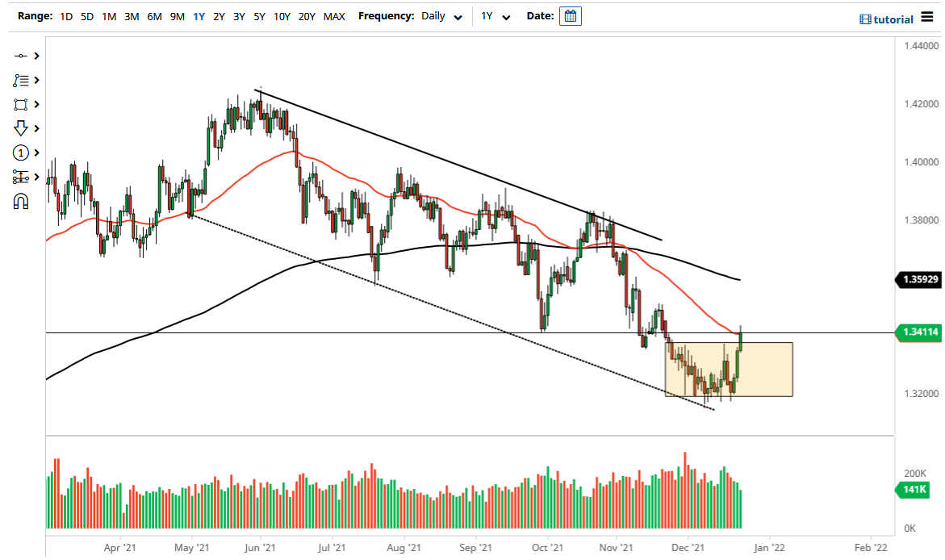
Task: Select the measurement drawing tool
Action: (x=22, y=177)
